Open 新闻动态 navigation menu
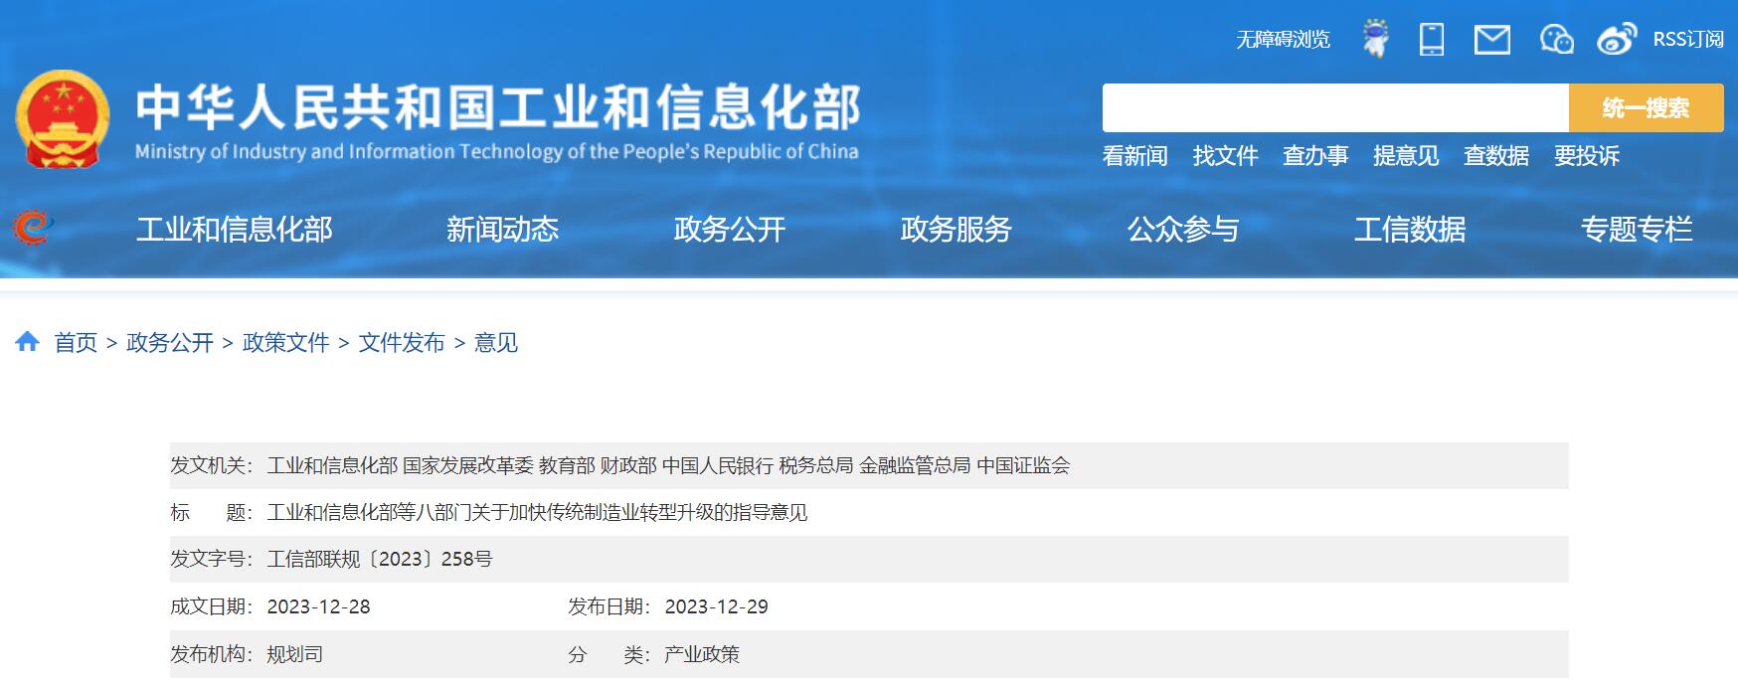This screenshot has width=1738, height=686. 502,229
